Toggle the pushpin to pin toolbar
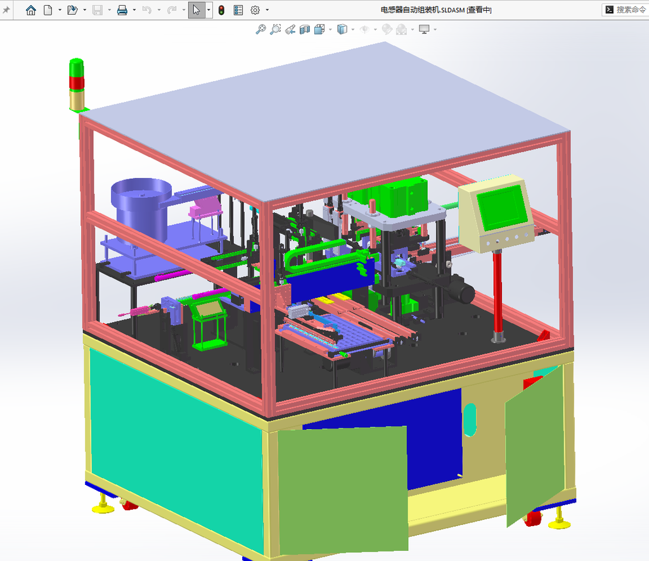Image resolution: width=649 pixels, height=561 pixels. pos(6,10)
